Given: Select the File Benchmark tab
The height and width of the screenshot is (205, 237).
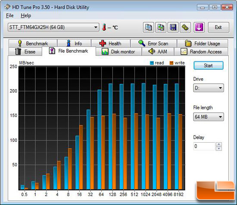Looking at the screenshot, I should [69, 51].
